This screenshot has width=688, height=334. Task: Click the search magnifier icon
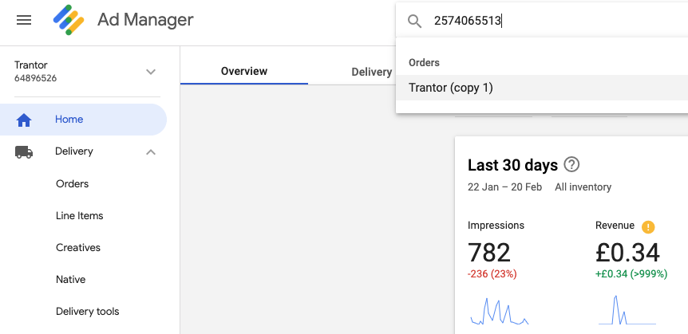click(415, 21)
